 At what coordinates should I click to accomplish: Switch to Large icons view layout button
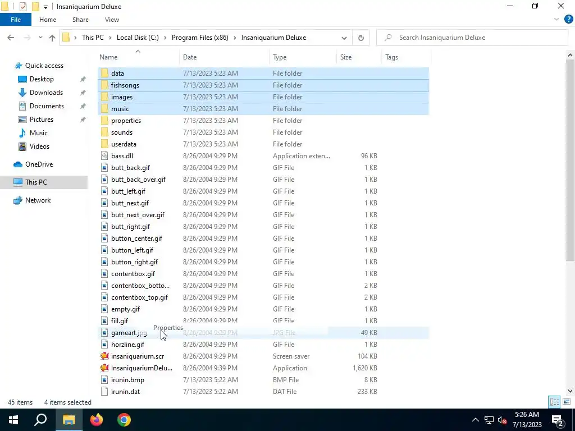(x=566, y=402)
